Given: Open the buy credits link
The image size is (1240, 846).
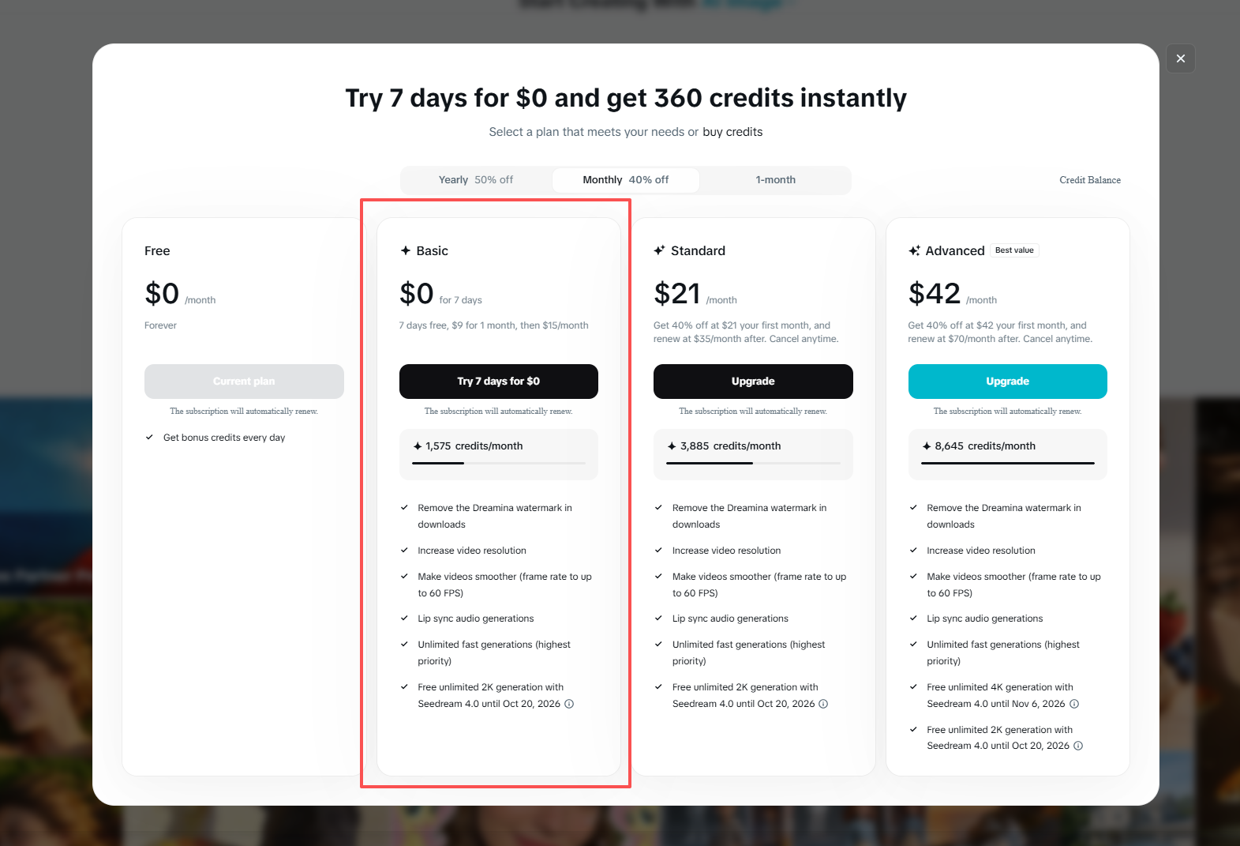Looking at the screenshot, I should click(732, 132).
